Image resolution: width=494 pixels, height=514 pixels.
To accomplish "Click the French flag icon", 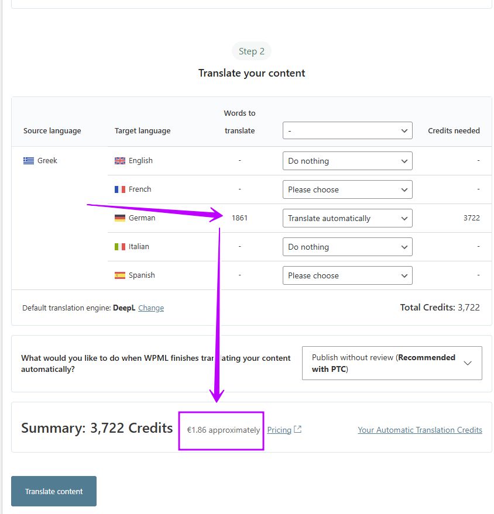I will click(x=120, y=189).
